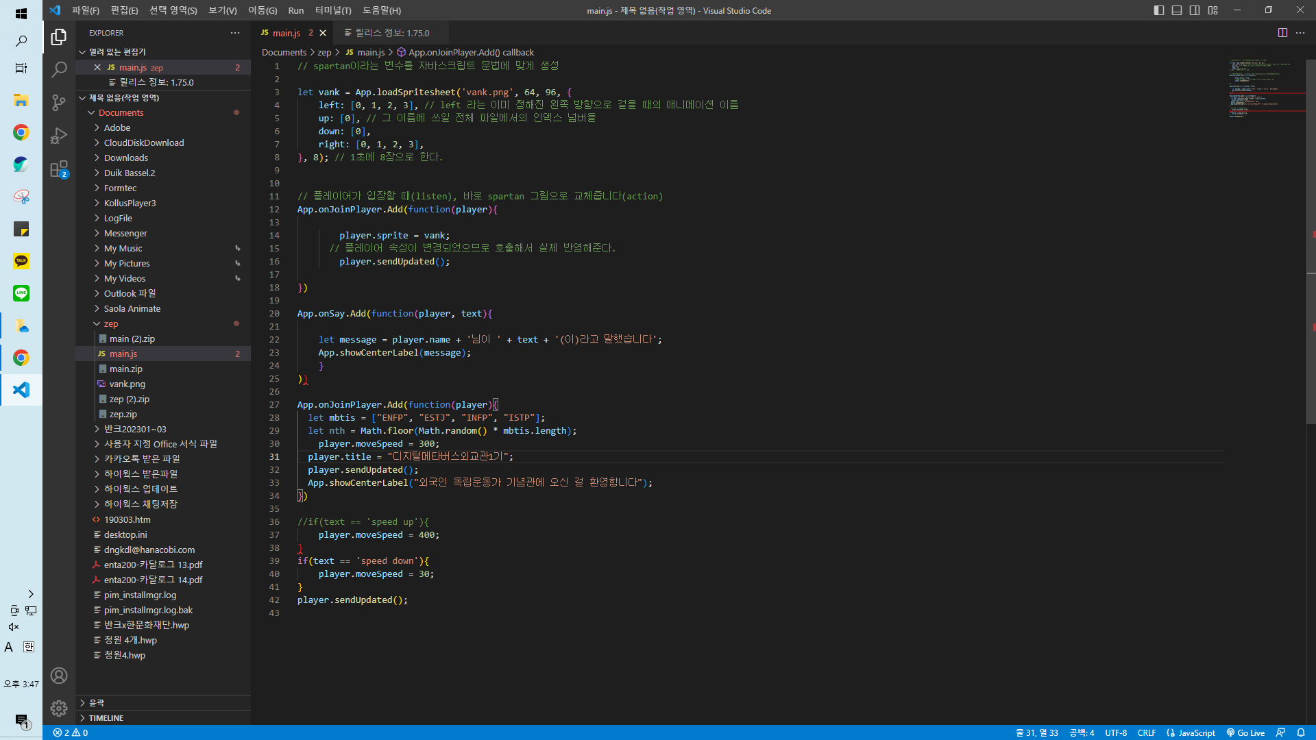Open the 선택 영역(S) menu
The image size is (1316, 740).
173,10
